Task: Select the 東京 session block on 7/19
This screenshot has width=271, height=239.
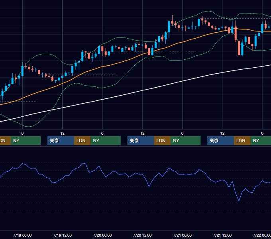Action: pos(61,141)
